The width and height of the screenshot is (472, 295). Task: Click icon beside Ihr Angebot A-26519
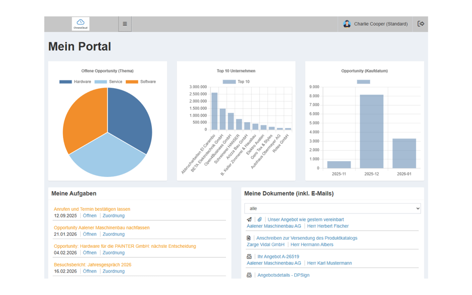coord(249,256)
